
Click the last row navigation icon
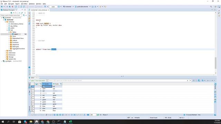pos(75,115)
